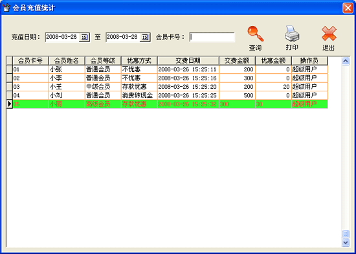Open the start date calendar picker
The image size is (356, 254).
click(x=84, y=37)
